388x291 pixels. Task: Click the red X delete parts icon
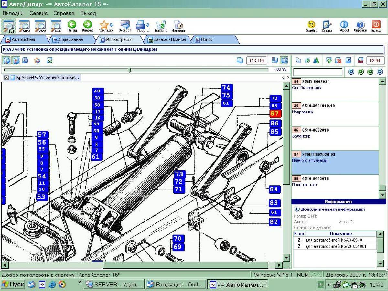[338, 60]
